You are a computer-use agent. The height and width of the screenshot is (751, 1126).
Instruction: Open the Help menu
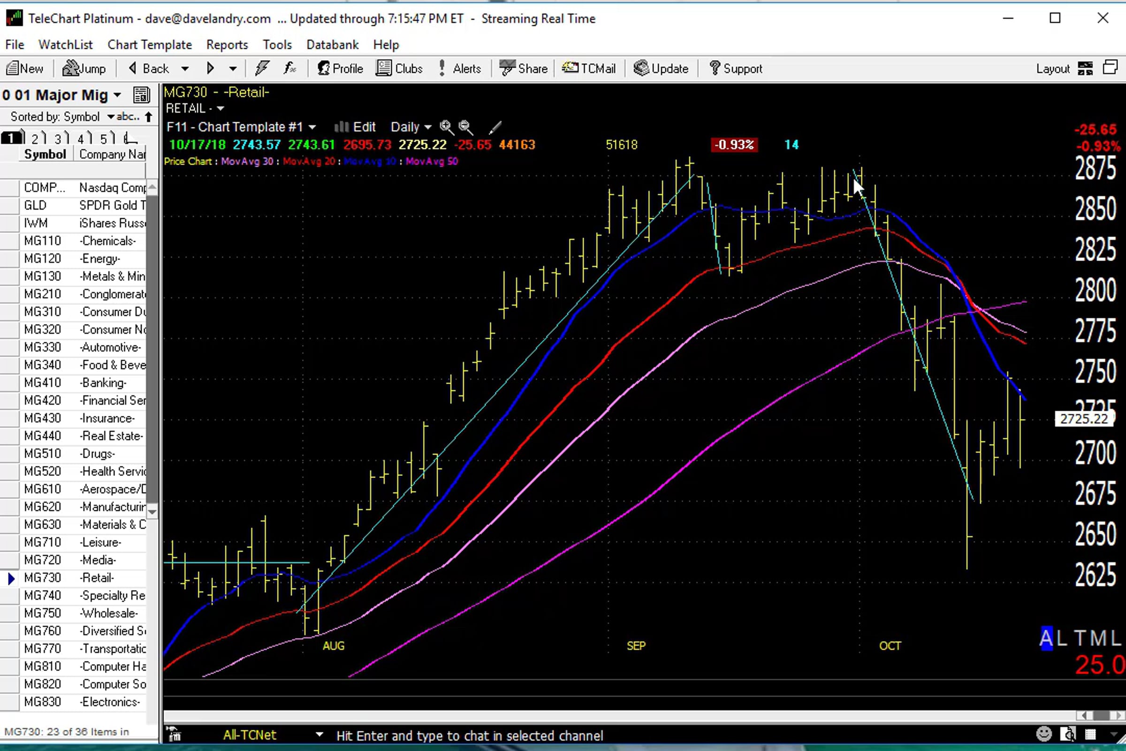pos(386,45)
